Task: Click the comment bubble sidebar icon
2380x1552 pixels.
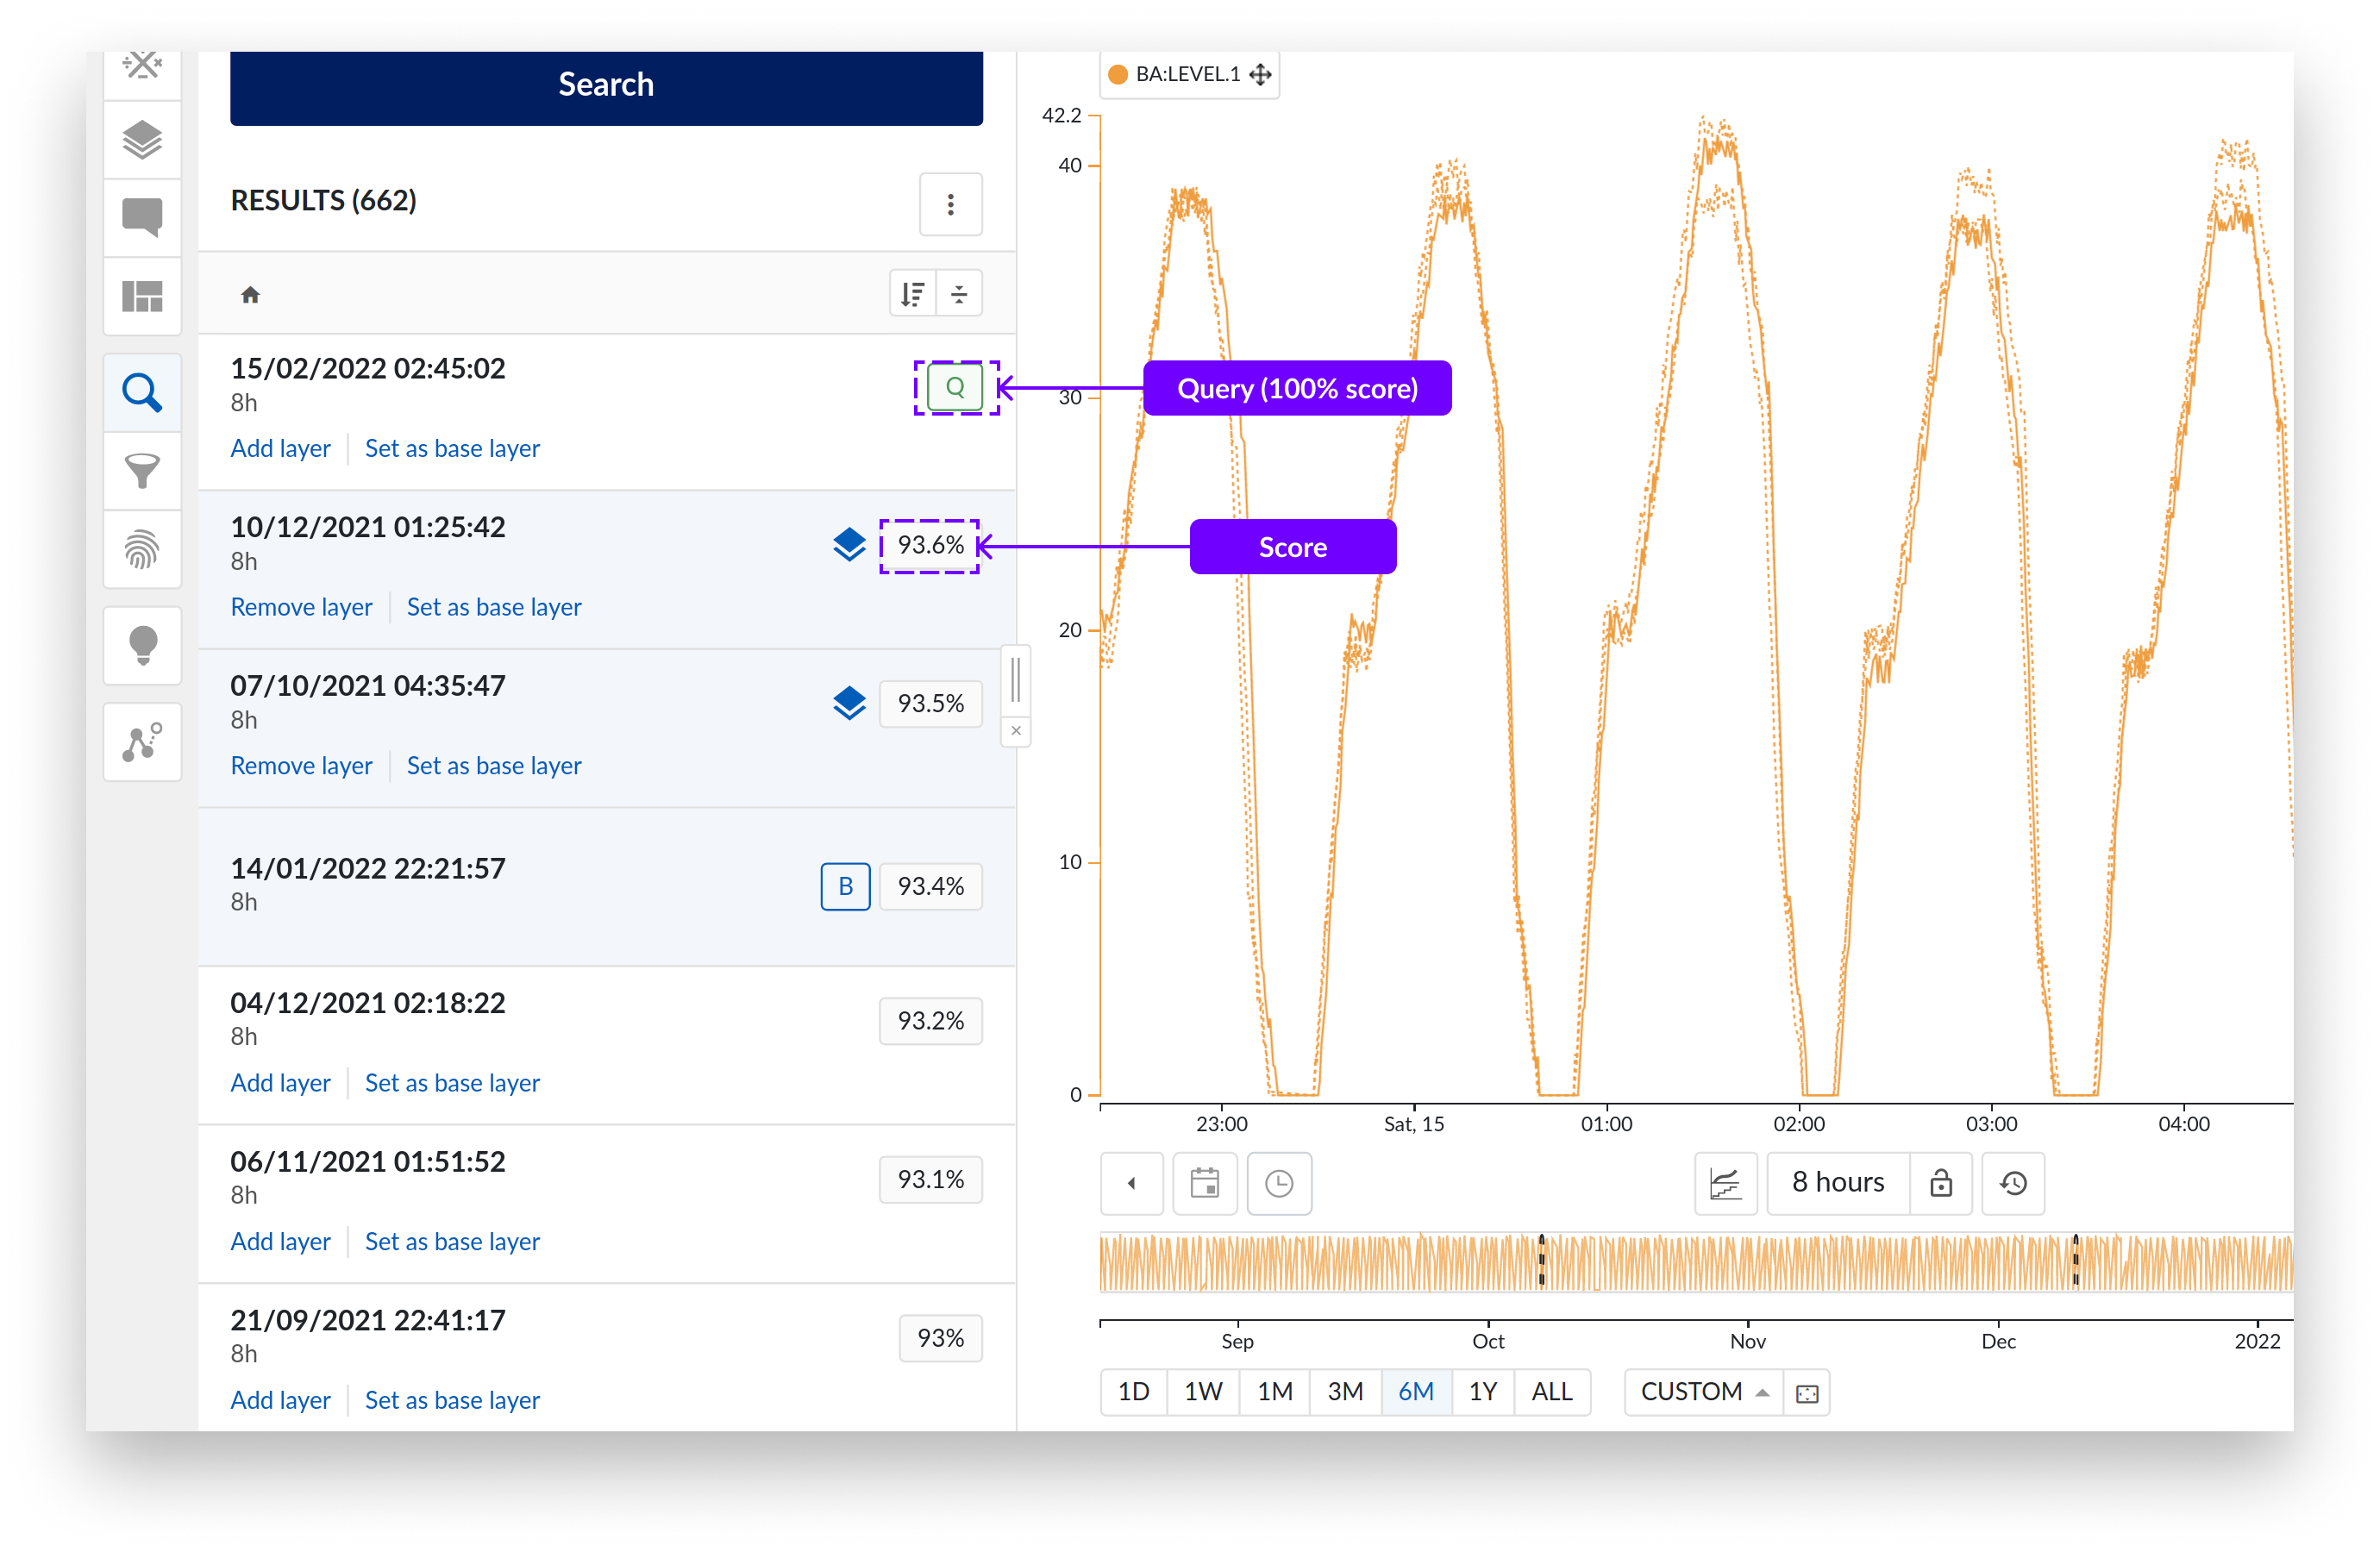Action: (x=142, y=217)
